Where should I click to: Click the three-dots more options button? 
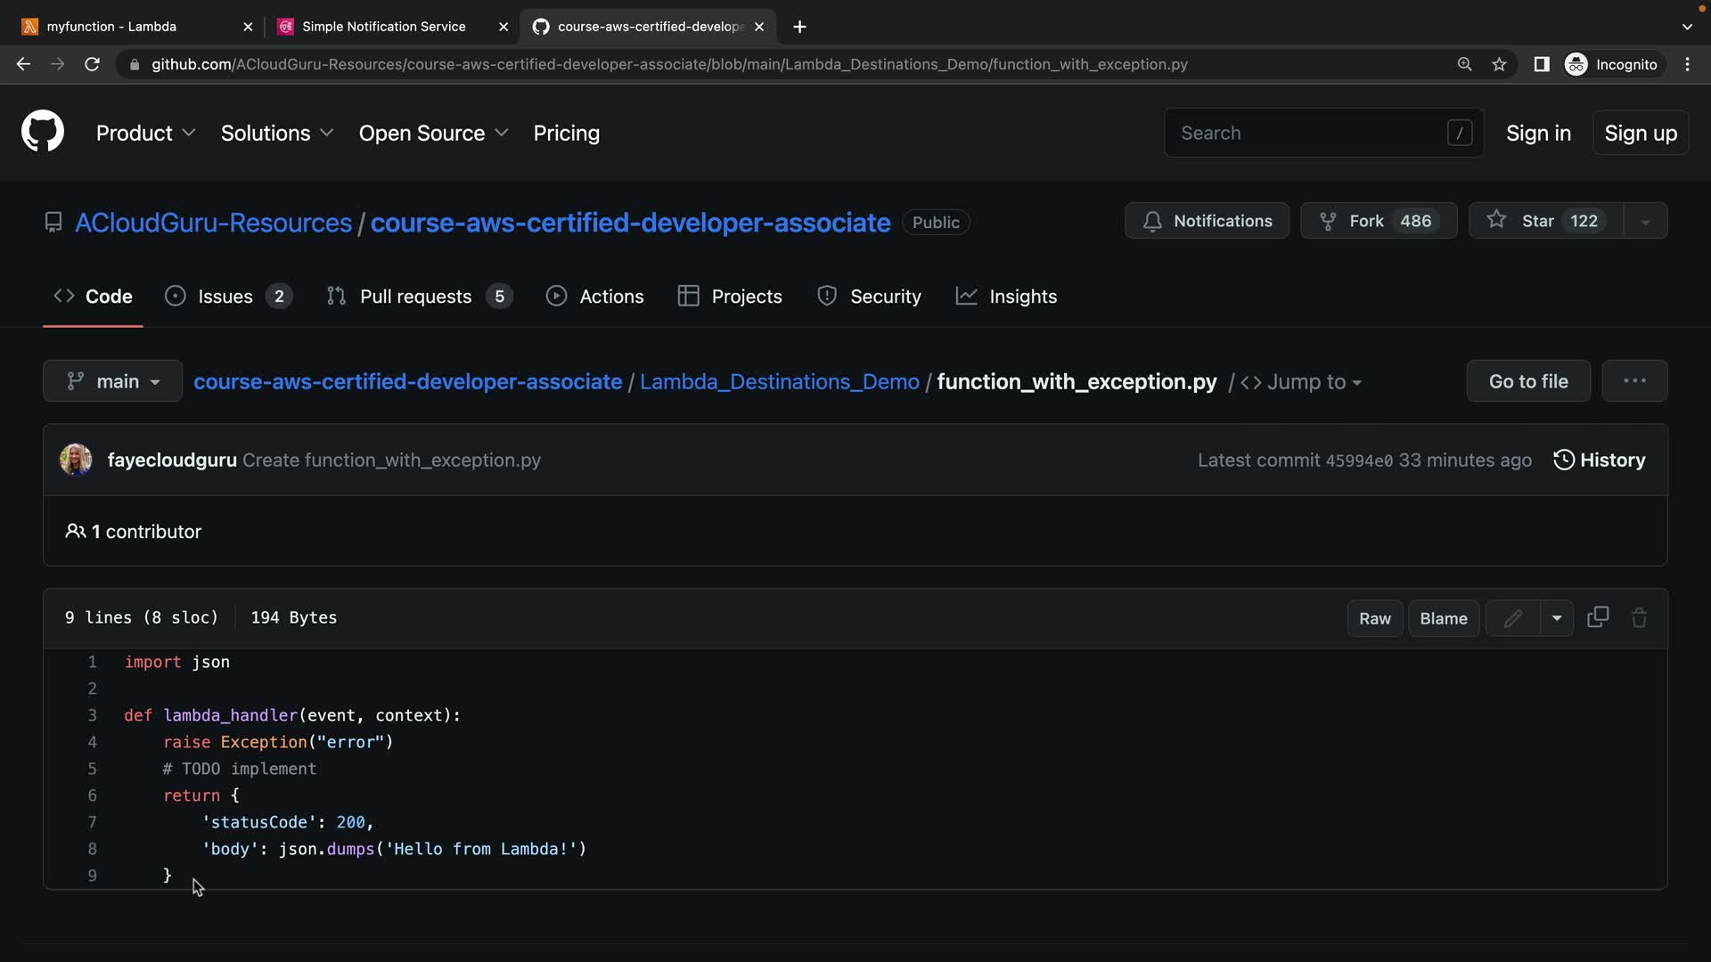(x=1633, y=381)
